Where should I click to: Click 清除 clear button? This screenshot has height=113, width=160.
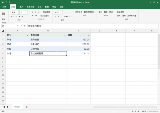[x=124, y=16]
